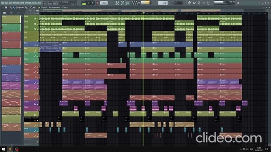Select the Acoustic pattern in picker panel
The width and height of the screenshot is (271, 152).
pos(11,111)
